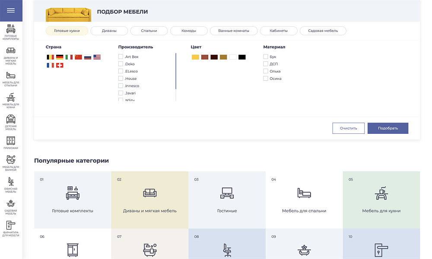432x259 pixels.
Task: Select the Детская мебель sidebar icon
Action: 11,119
